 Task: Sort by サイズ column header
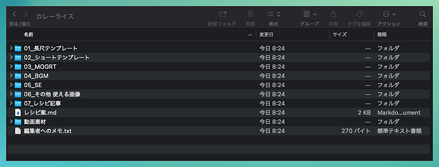click(x=340, y=34)
